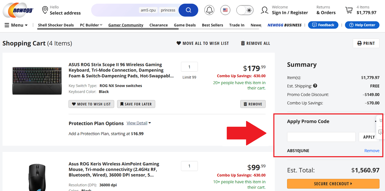Open Shell Shocker Deals
The image size is (385, 191).
pos(56,25)
